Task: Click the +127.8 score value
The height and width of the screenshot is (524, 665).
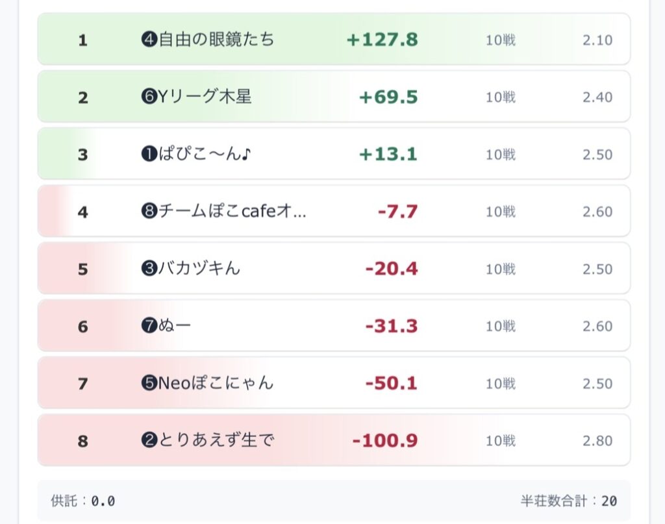Action: click(382, 40)
